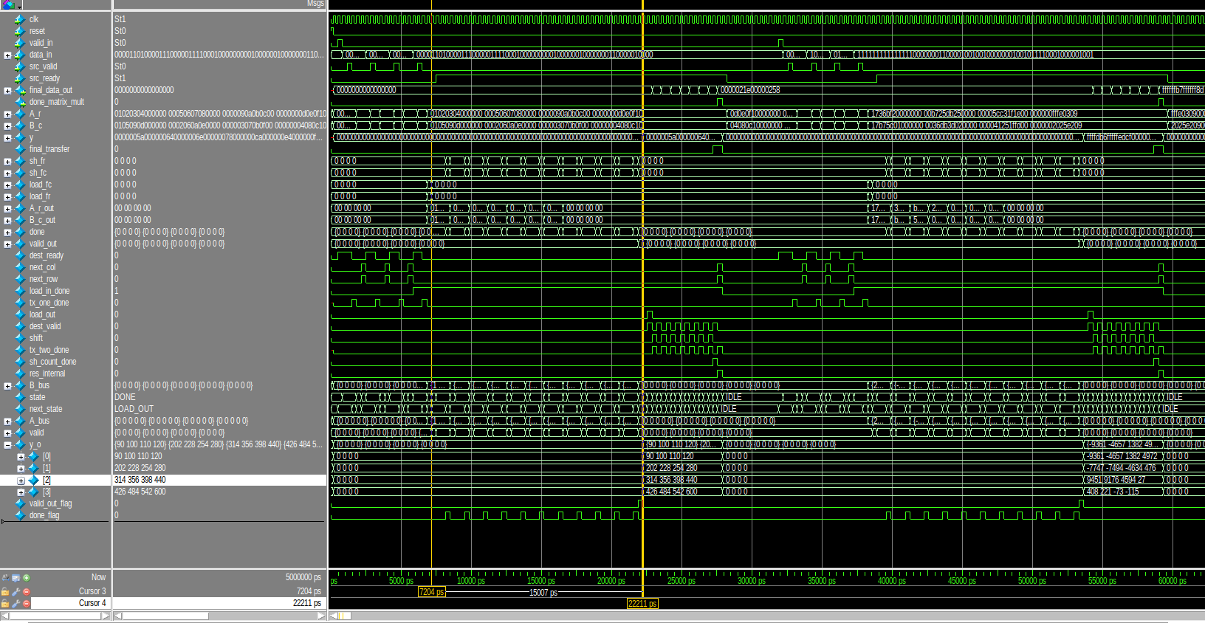This screenshot has height=623, width=1205.
Task: Click the waveform pane scroll left arrow
Action: click(x=333, y=616)
